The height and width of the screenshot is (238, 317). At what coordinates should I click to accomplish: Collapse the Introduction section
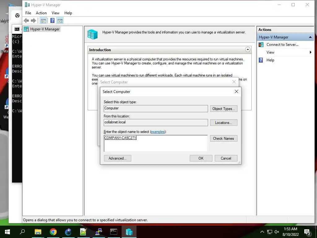coord(248,50)
